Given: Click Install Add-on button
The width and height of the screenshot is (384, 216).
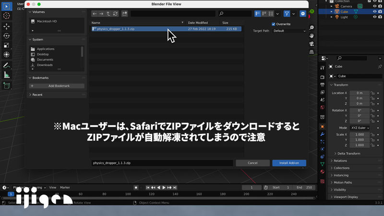Looking at the screenshot, I should [x=289, y=163].
